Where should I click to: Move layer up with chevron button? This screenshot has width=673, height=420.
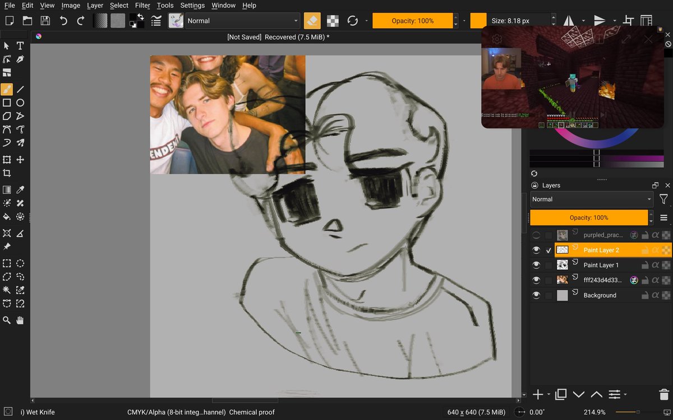[597, 395]
